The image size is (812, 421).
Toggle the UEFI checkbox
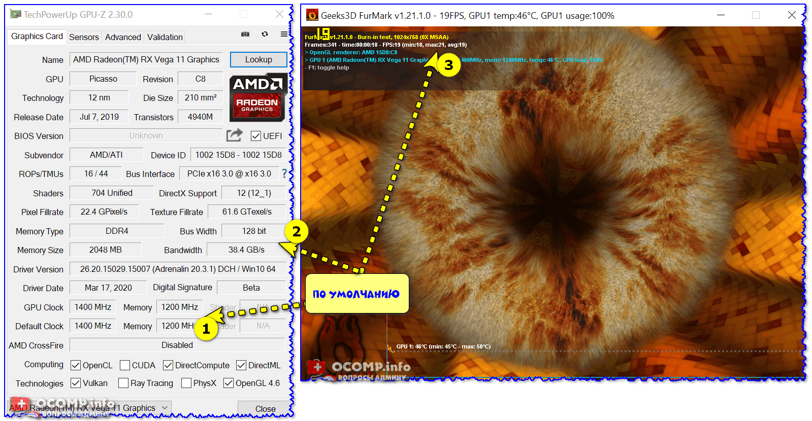[256, 136]
